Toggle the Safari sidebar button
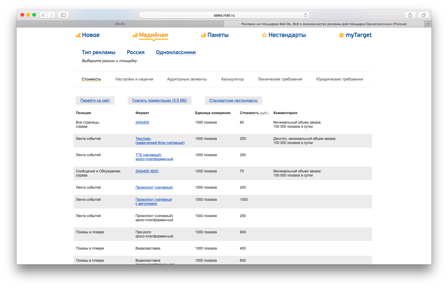Viewport: 448px width, 288px height. coord(63,15)
